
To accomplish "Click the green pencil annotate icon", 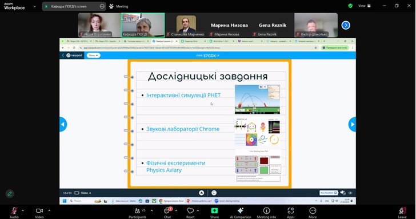I will tap(10, 194).
